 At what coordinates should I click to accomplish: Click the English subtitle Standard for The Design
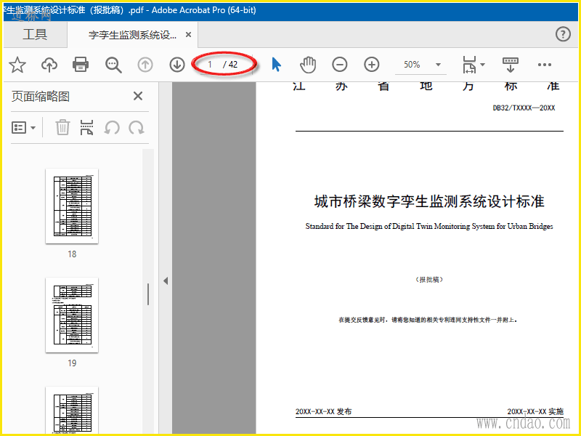coord(429,226)
